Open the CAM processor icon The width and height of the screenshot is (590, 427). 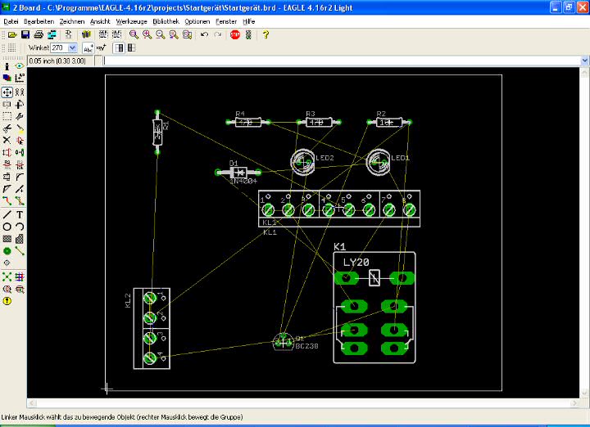[52, 35]
